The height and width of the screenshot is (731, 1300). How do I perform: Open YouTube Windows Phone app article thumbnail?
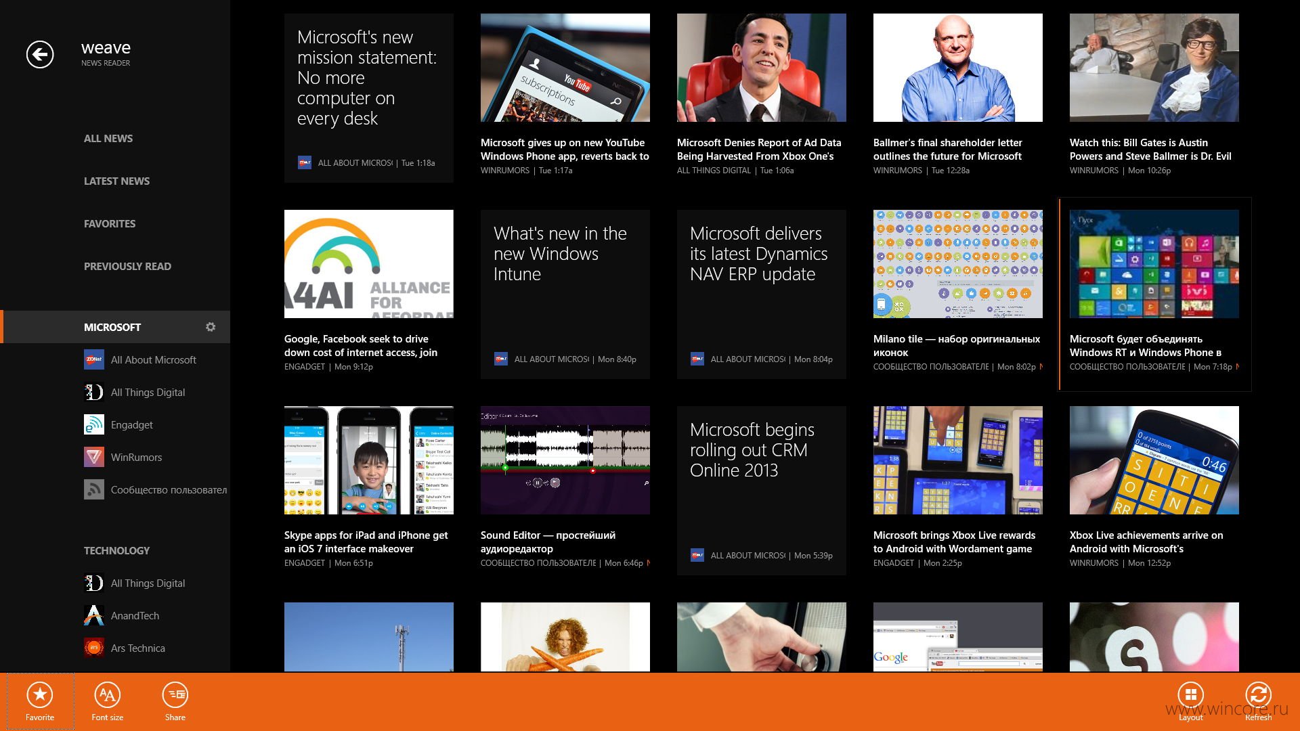click(x=565, y=68)
